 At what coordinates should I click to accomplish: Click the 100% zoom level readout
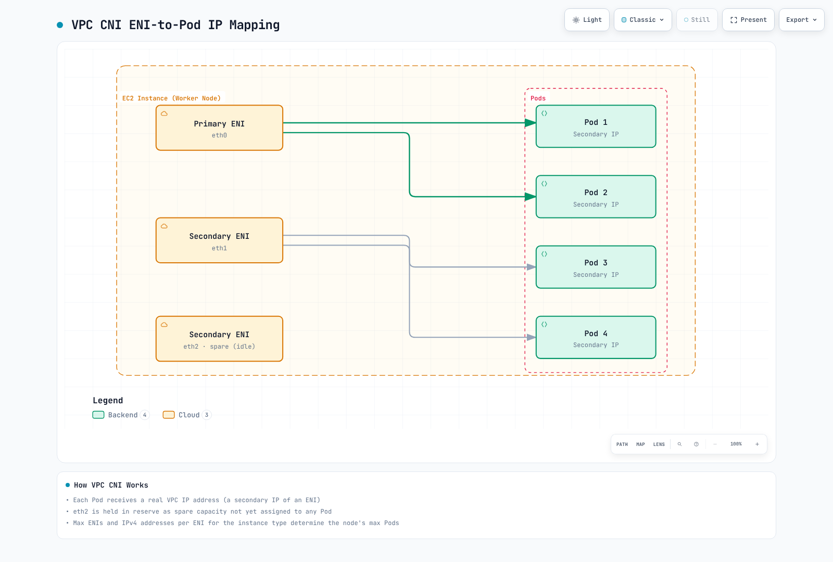pyautogui.click(x=736, y=444)
